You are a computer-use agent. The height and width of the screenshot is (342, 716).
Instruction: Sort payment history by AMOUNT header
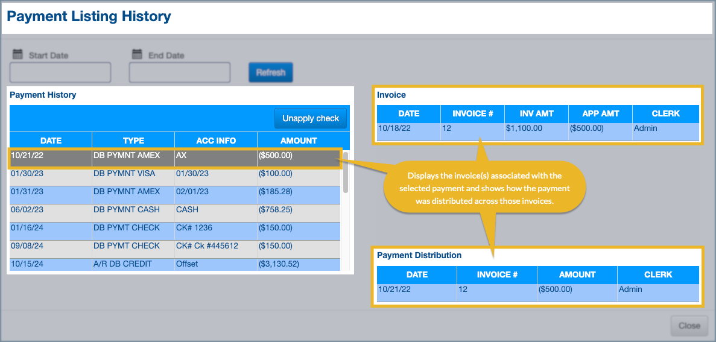pyautogui.click(x=299, y=141)
